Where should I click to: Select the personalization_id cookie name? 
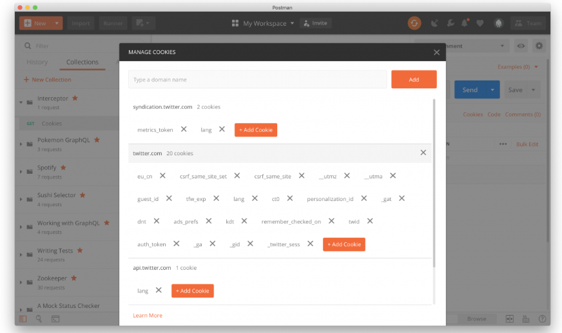click(330, 199)
